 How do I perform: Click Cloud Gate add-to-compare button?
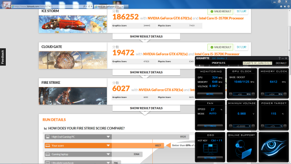click(x=241, y=47)
